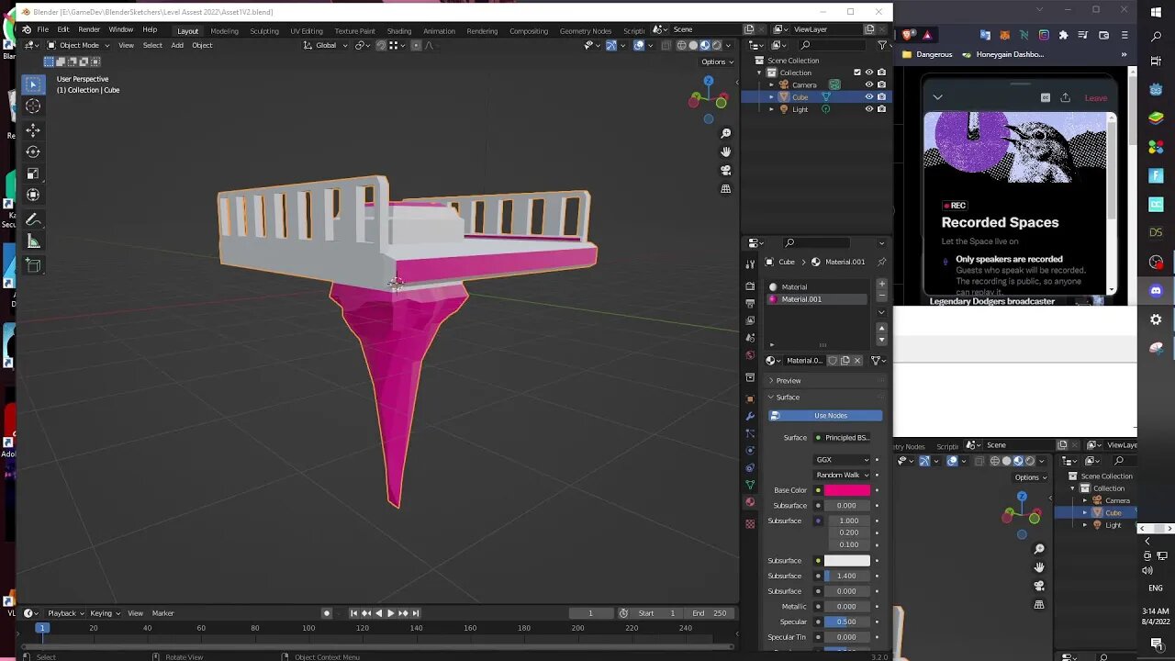The image size is (1175, 661).
Task: Collapse the Collection tree item
Action: 760,73
